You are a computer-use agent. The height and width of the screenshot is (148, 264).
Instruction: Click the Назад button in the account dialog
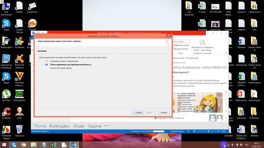point(138,112)
